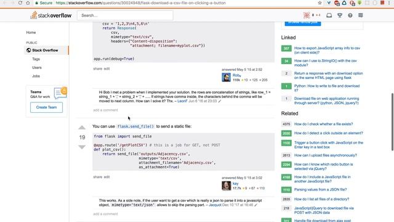Open 'Python: How to write to file and download it?'
Image resolution: width=394 pixels, height=222 pixels.
[327, 88]
